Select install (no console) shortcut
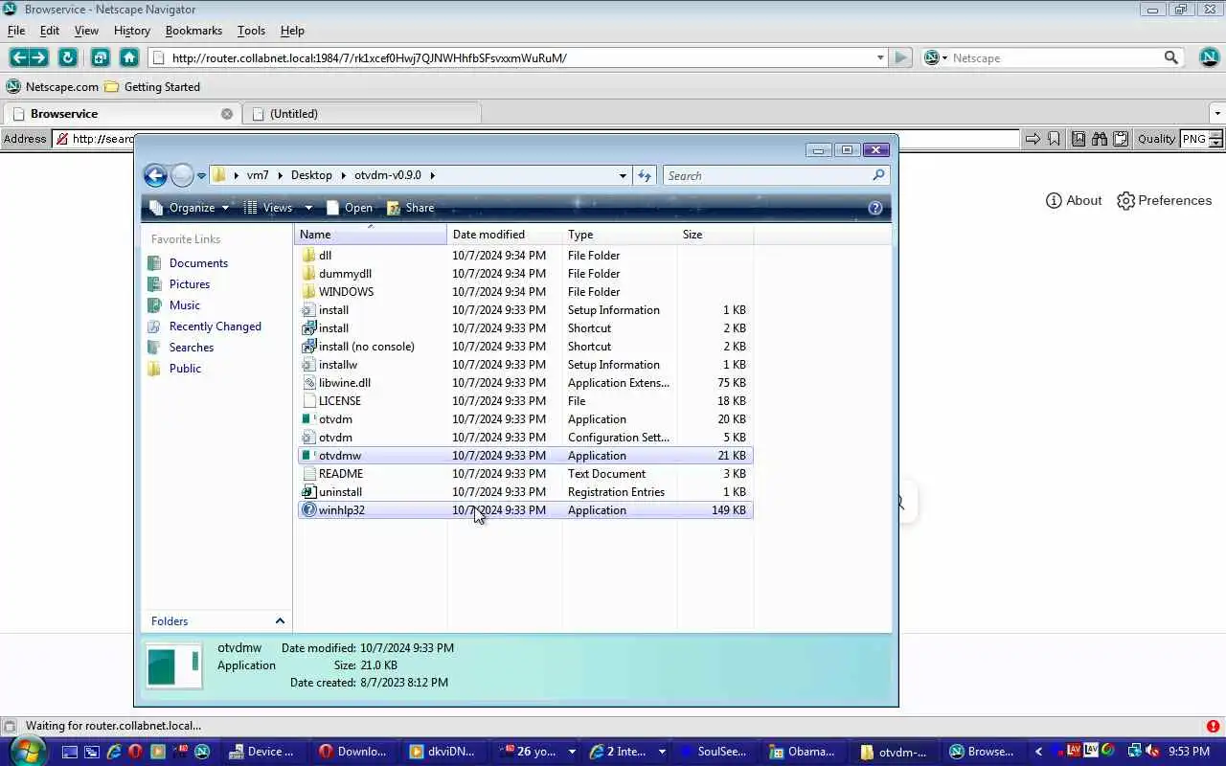The image size is (1226, 766). pos(358,347)
